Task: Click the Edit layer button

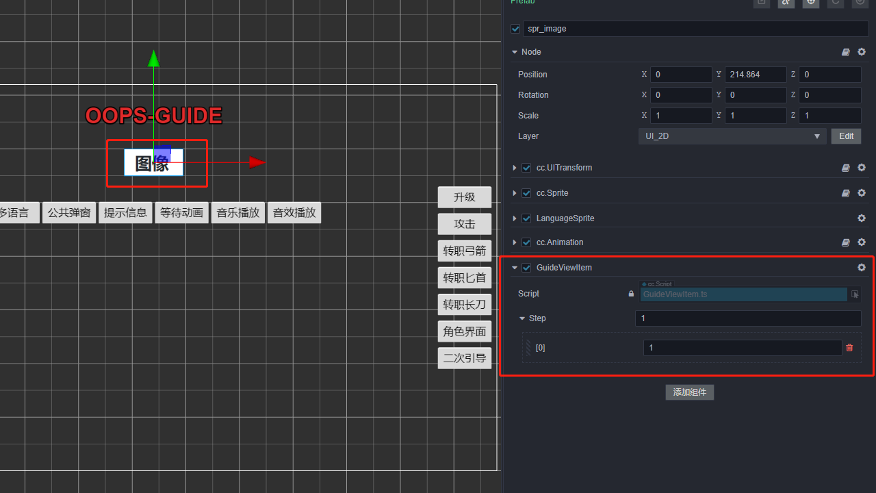Action: (846, 136)
